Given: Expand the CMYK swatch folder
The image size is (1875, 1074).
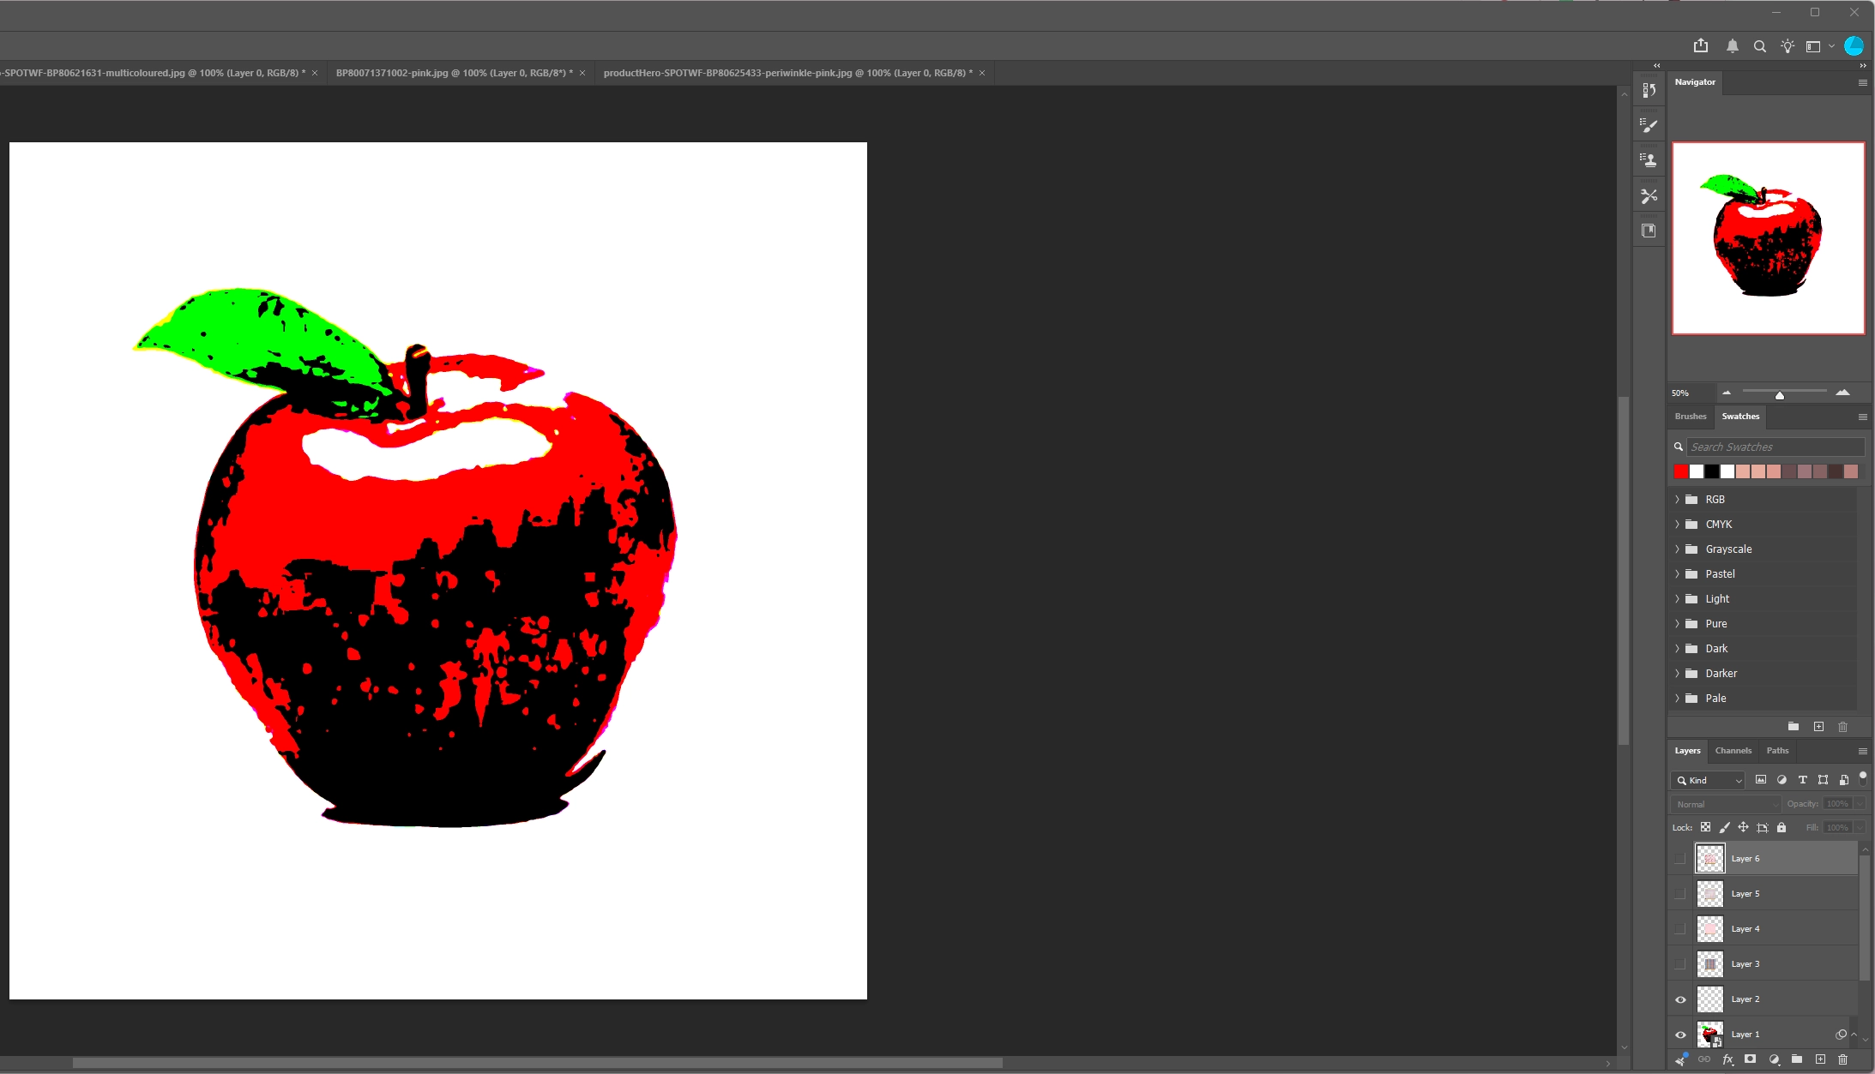Looking at the screenshot, I should 1678,524.
